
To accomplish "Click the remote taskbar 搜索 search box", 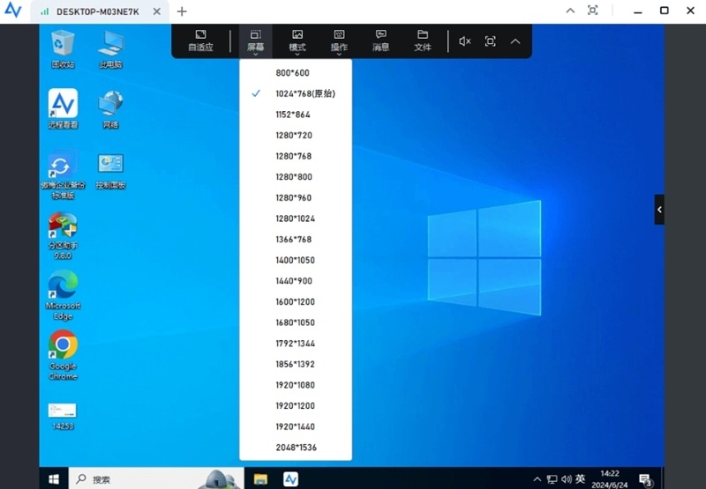I will pos(132,479).
